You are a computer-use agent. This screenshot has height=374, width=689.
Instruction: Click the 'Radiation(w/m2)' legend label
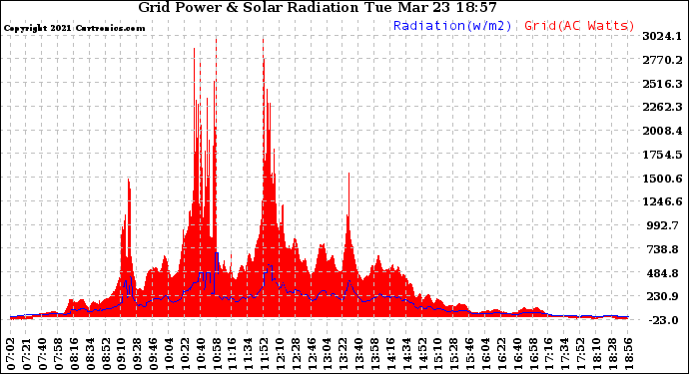point(452,26)
